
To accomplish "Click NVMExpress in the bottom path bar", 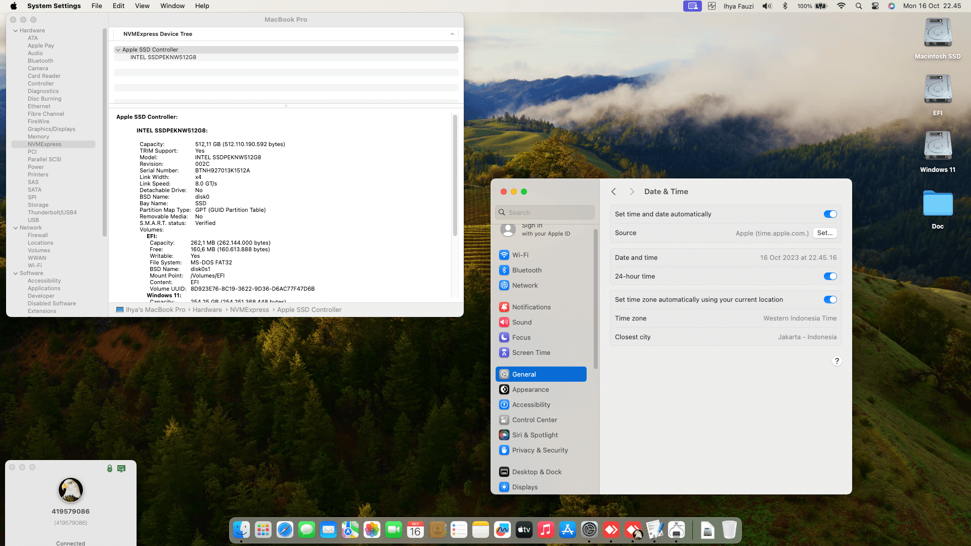I will [x=249, y=310].
